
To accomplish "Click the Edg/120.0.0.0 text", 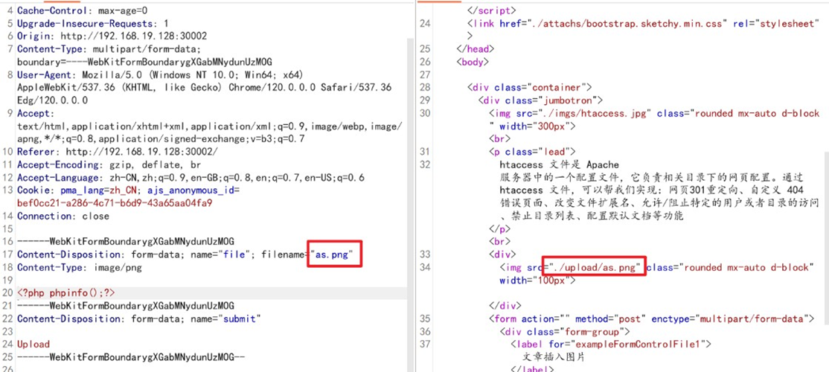I will pos(52,100).
